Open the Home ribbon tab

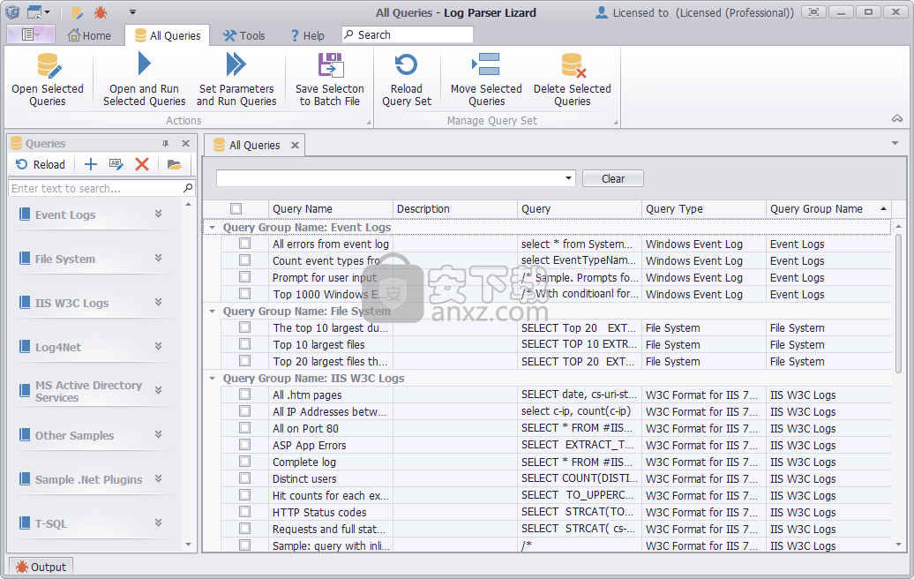click(89, 35)
